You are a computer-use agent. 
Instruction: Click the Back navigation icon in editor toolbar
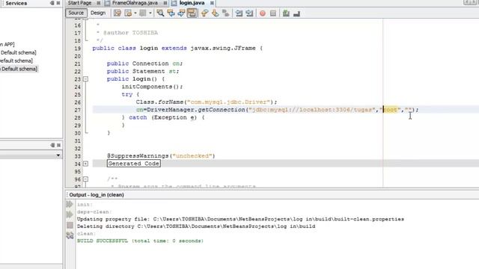pyautogui.click(x=128, y=13)
